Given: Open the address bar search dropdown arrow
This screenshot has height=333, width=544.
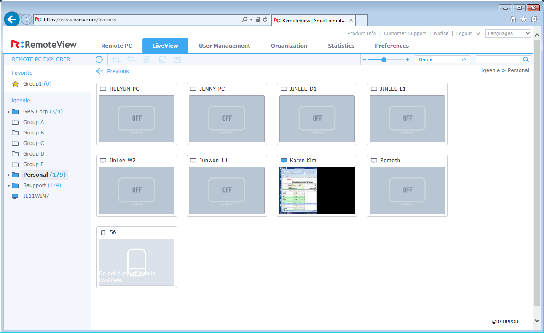Looking at the screenshot, I should tap(252, 19).
